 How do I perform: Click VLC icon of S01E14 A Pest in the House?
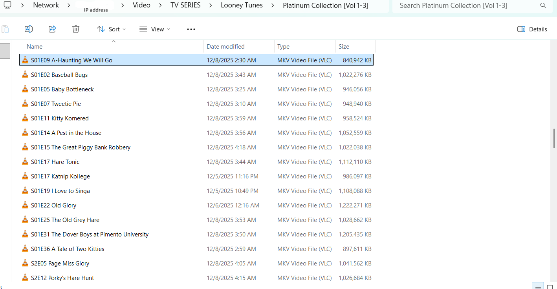25,133
